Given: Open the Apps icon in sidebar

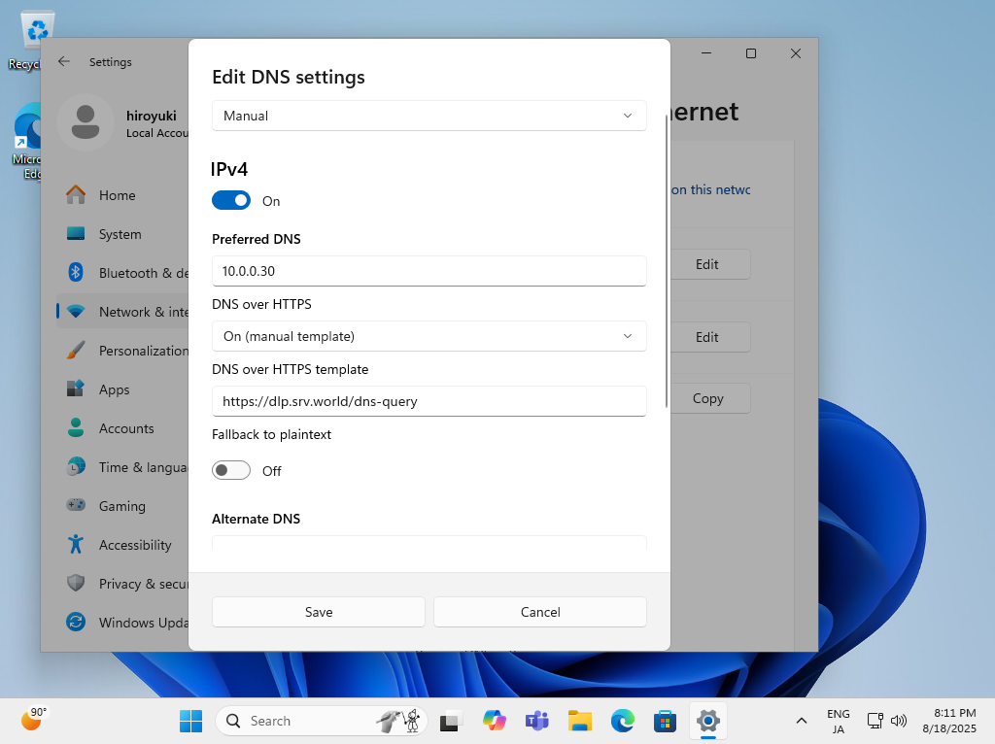Looking at the screenshot, I should (76, 389).
